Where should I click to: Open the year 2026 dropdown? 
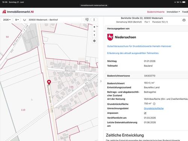[7, 20]
